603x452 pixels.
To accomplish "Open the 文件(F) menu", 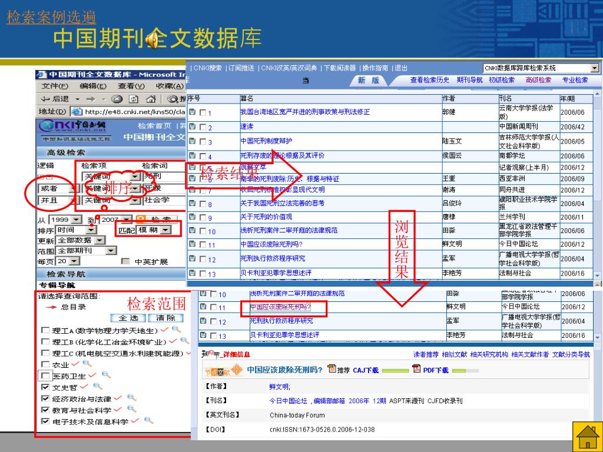I will pyautogui.click(x=55, y=86).
